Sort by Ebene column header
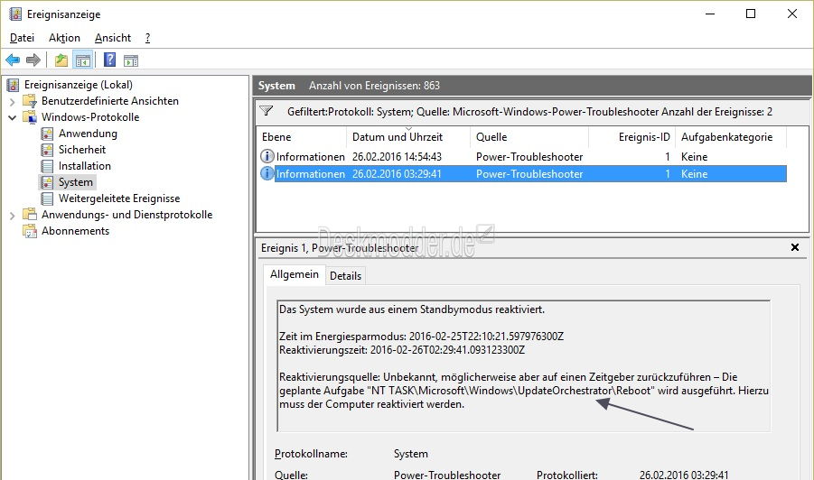814x480 pixels. click(x=302, y=137)
